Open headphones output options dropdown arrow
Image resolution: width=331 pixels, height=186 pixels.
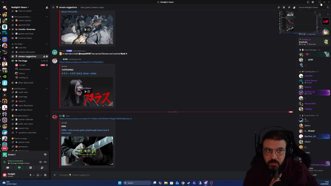pyautogui.click(x=41, y=175)
